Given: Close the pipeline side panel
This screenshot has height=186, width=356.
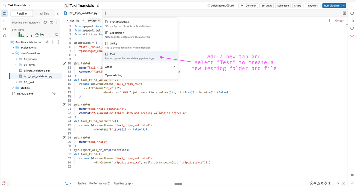Looking at the screenshot, I should coord(58,14).
